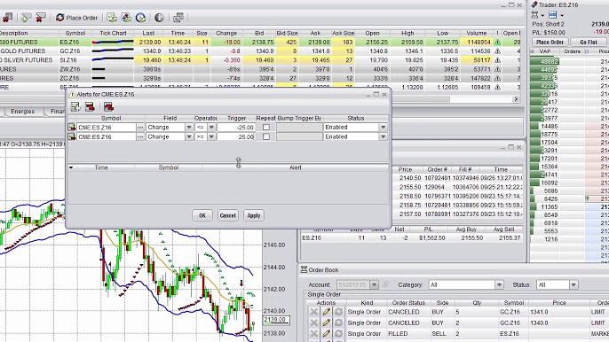Click the Place Order toolbar button
609x342 pixels.
pyautogui.click(x=77, y=18)
